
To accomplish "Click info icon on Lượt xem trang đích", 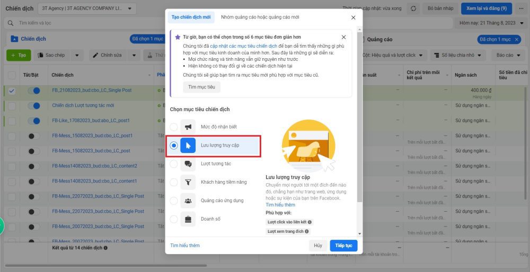I will tap(306, 231).
